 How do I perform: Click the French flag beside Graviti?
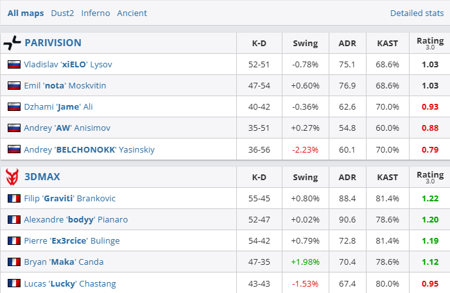pos(13,199)
